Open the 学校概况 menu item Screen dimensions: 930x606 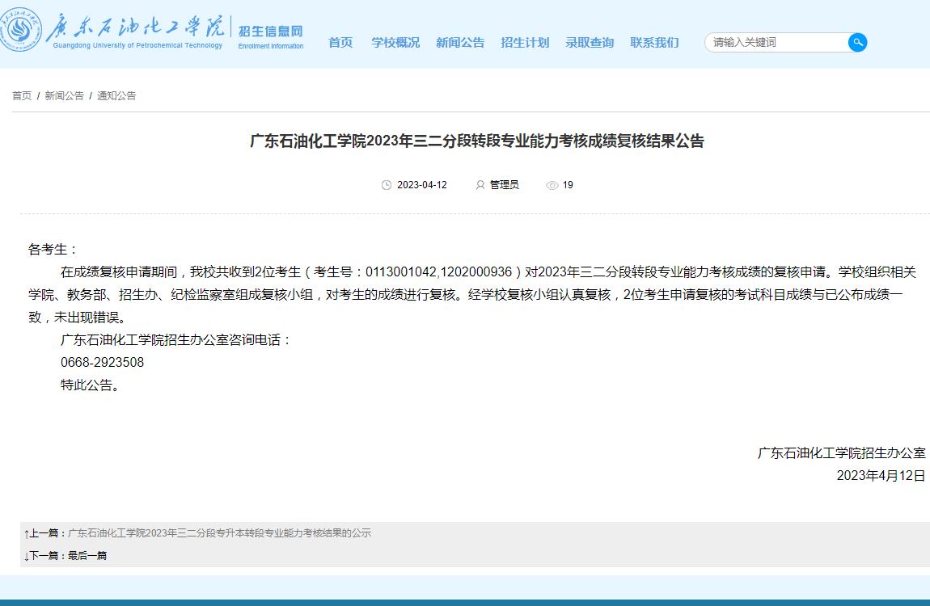point(395,43)
